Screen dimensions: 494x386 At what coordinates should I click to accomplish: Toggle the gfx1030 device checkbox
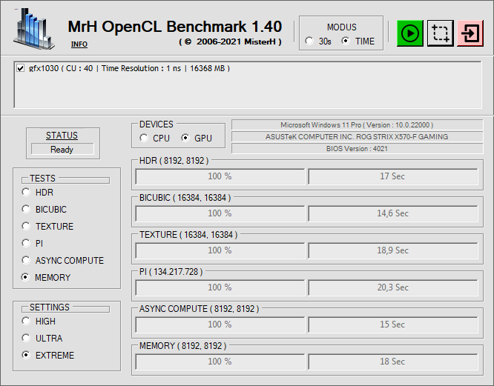[21, 68]
